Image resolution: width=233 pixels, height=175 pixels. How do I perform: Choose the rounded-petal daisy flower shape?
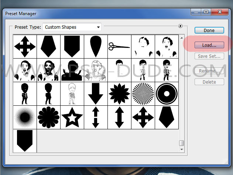click(x=48, y=117)
